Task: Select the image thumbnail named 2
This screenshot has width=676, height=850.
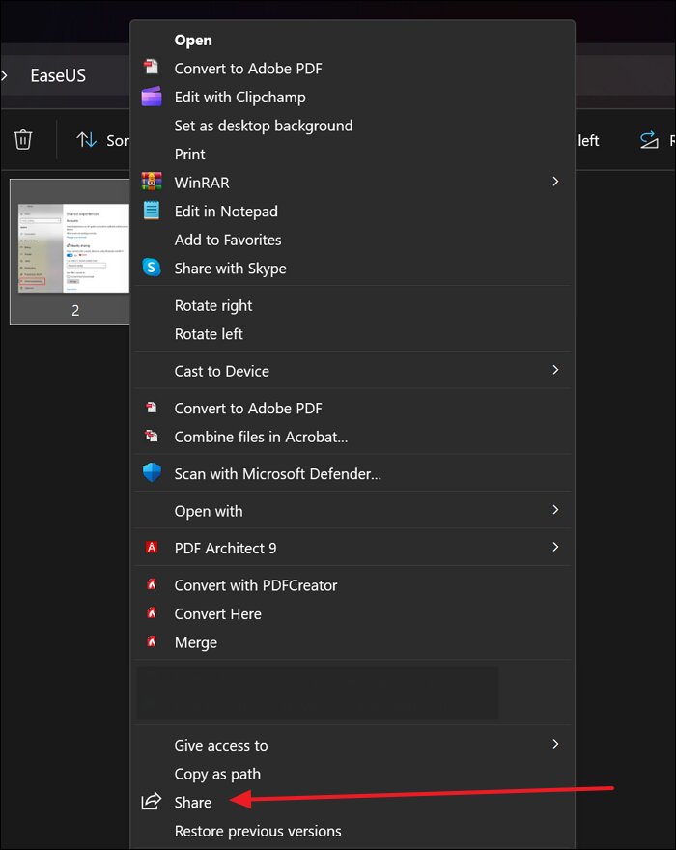Action: coord(70,250)
